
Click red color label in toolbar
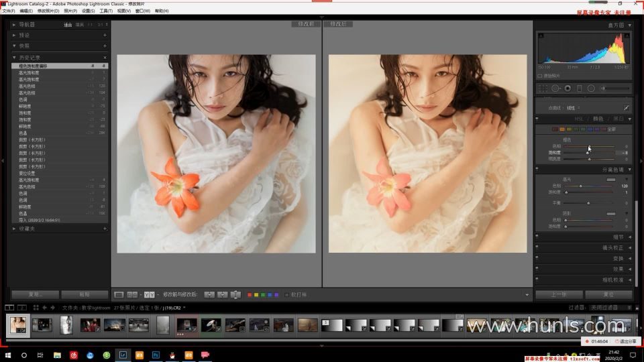pyautogui.click(x=250, y=295)
